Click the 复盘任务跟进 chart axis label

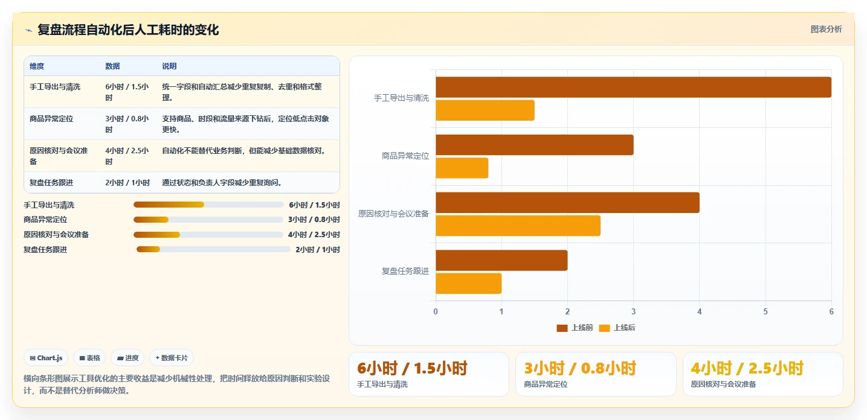[405, 271]
